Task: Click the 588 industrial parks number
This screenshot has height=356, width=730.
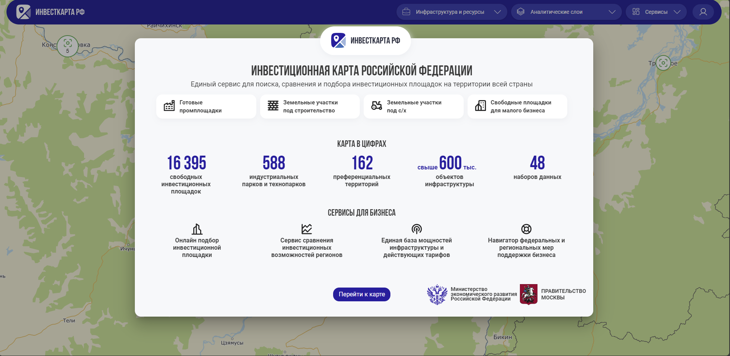Action: (274, 163)
